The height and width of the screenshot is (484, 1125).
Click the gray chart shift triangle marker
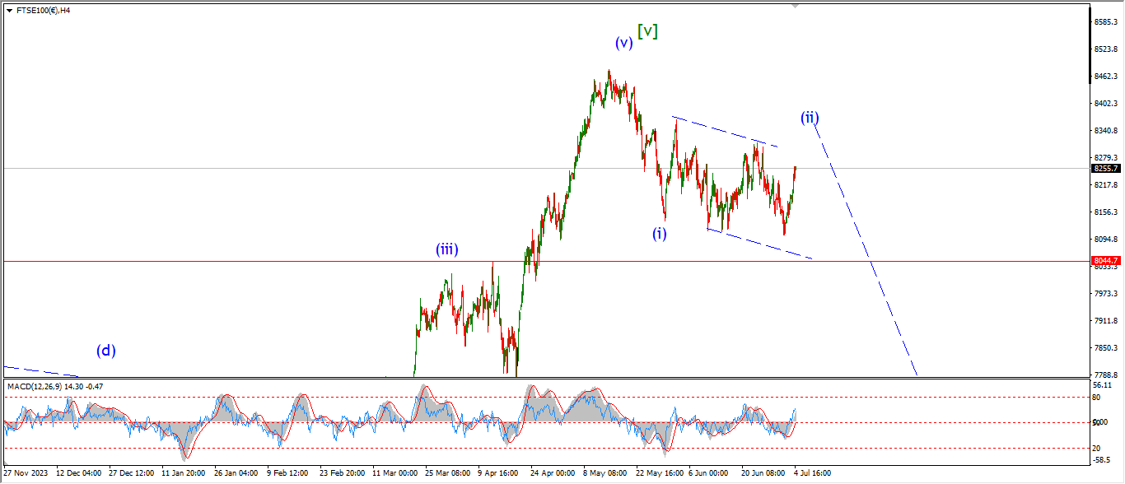coord(795,6)
